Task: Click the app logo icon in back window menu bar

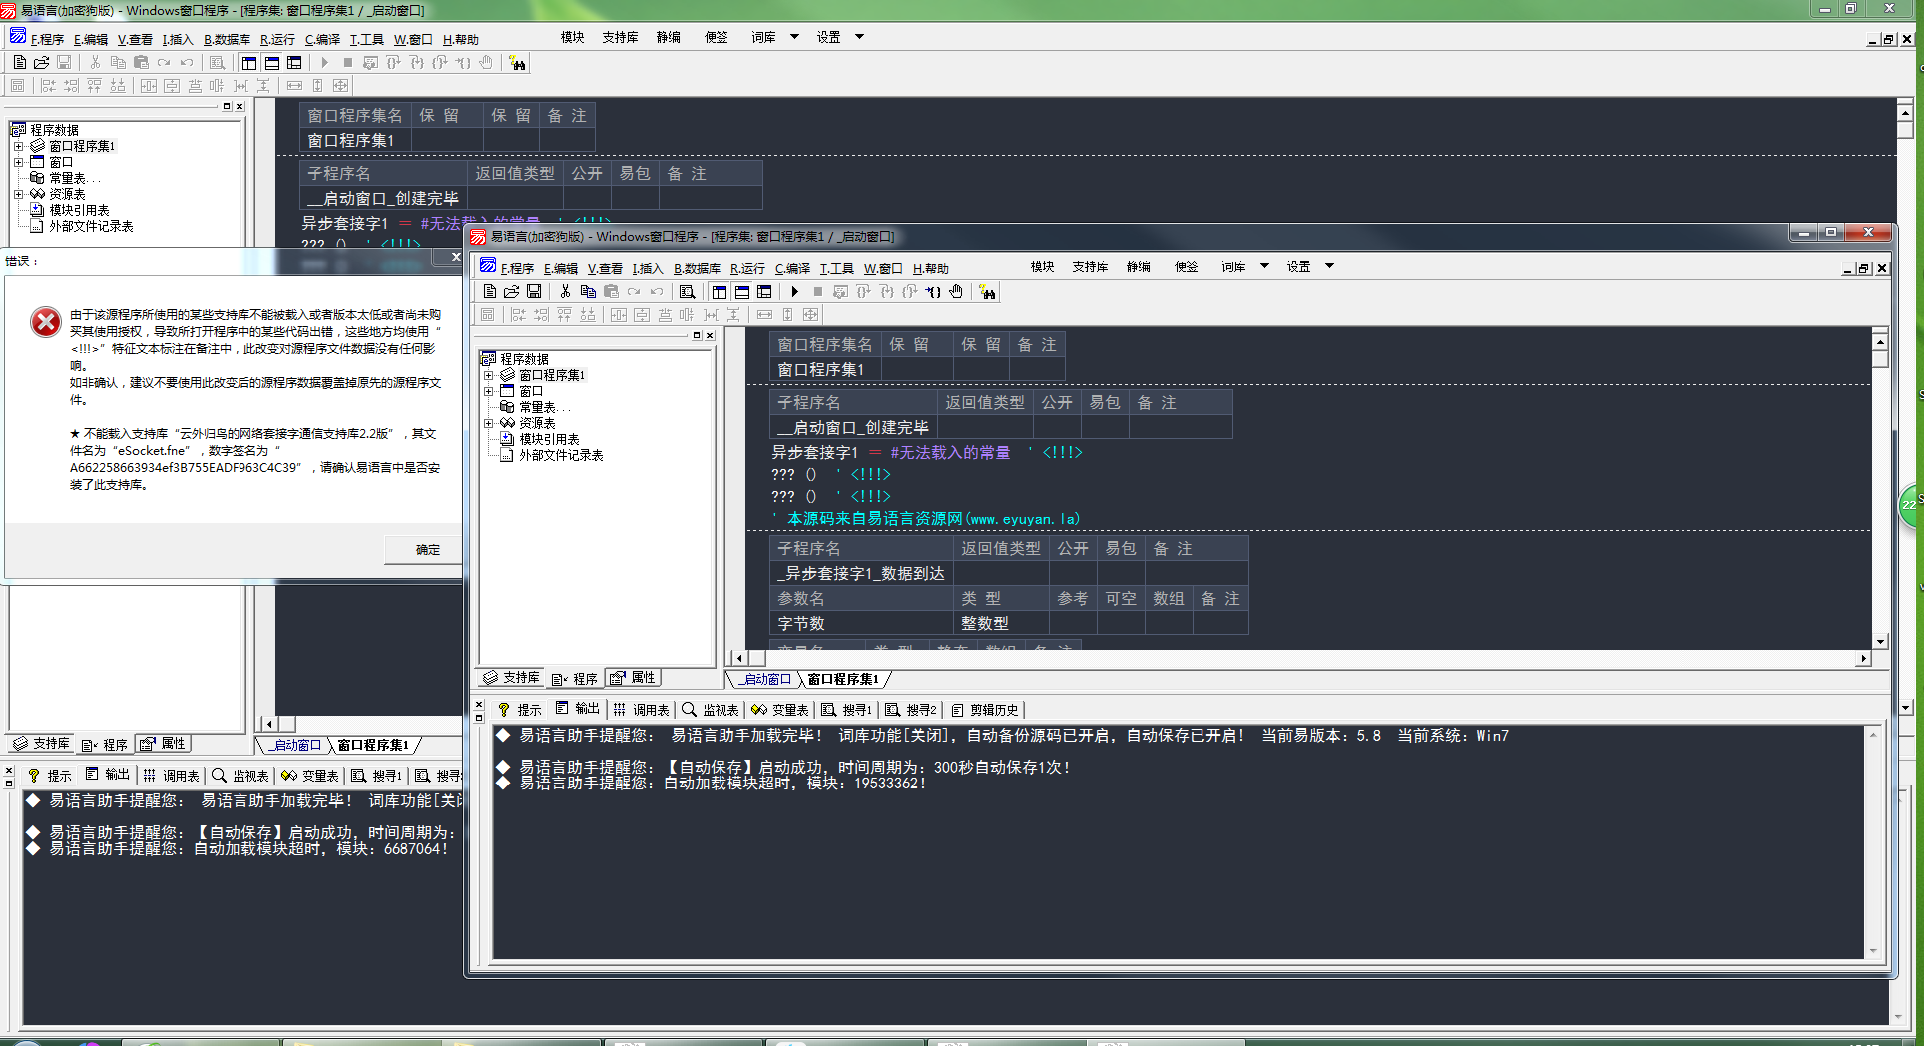Action: [x=18, y=36]
